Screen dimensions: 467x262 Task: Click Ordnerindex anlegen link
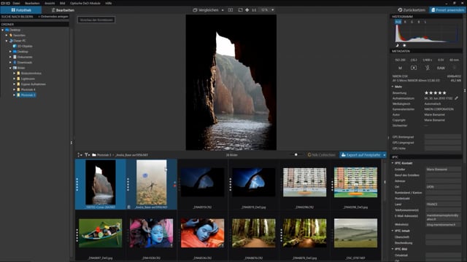(53, 17)
